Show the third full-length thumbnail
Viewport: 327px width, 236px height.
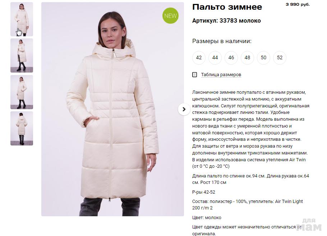tap(22, 92)
